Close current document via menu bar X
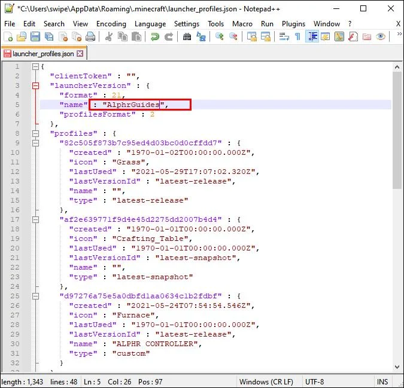Image resolution: width=404 pixels, height=388 pixels. tap(399, 24)
